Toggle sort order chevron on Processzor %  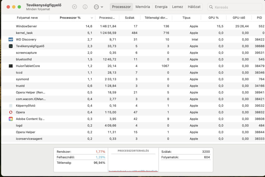pos(92,18)
